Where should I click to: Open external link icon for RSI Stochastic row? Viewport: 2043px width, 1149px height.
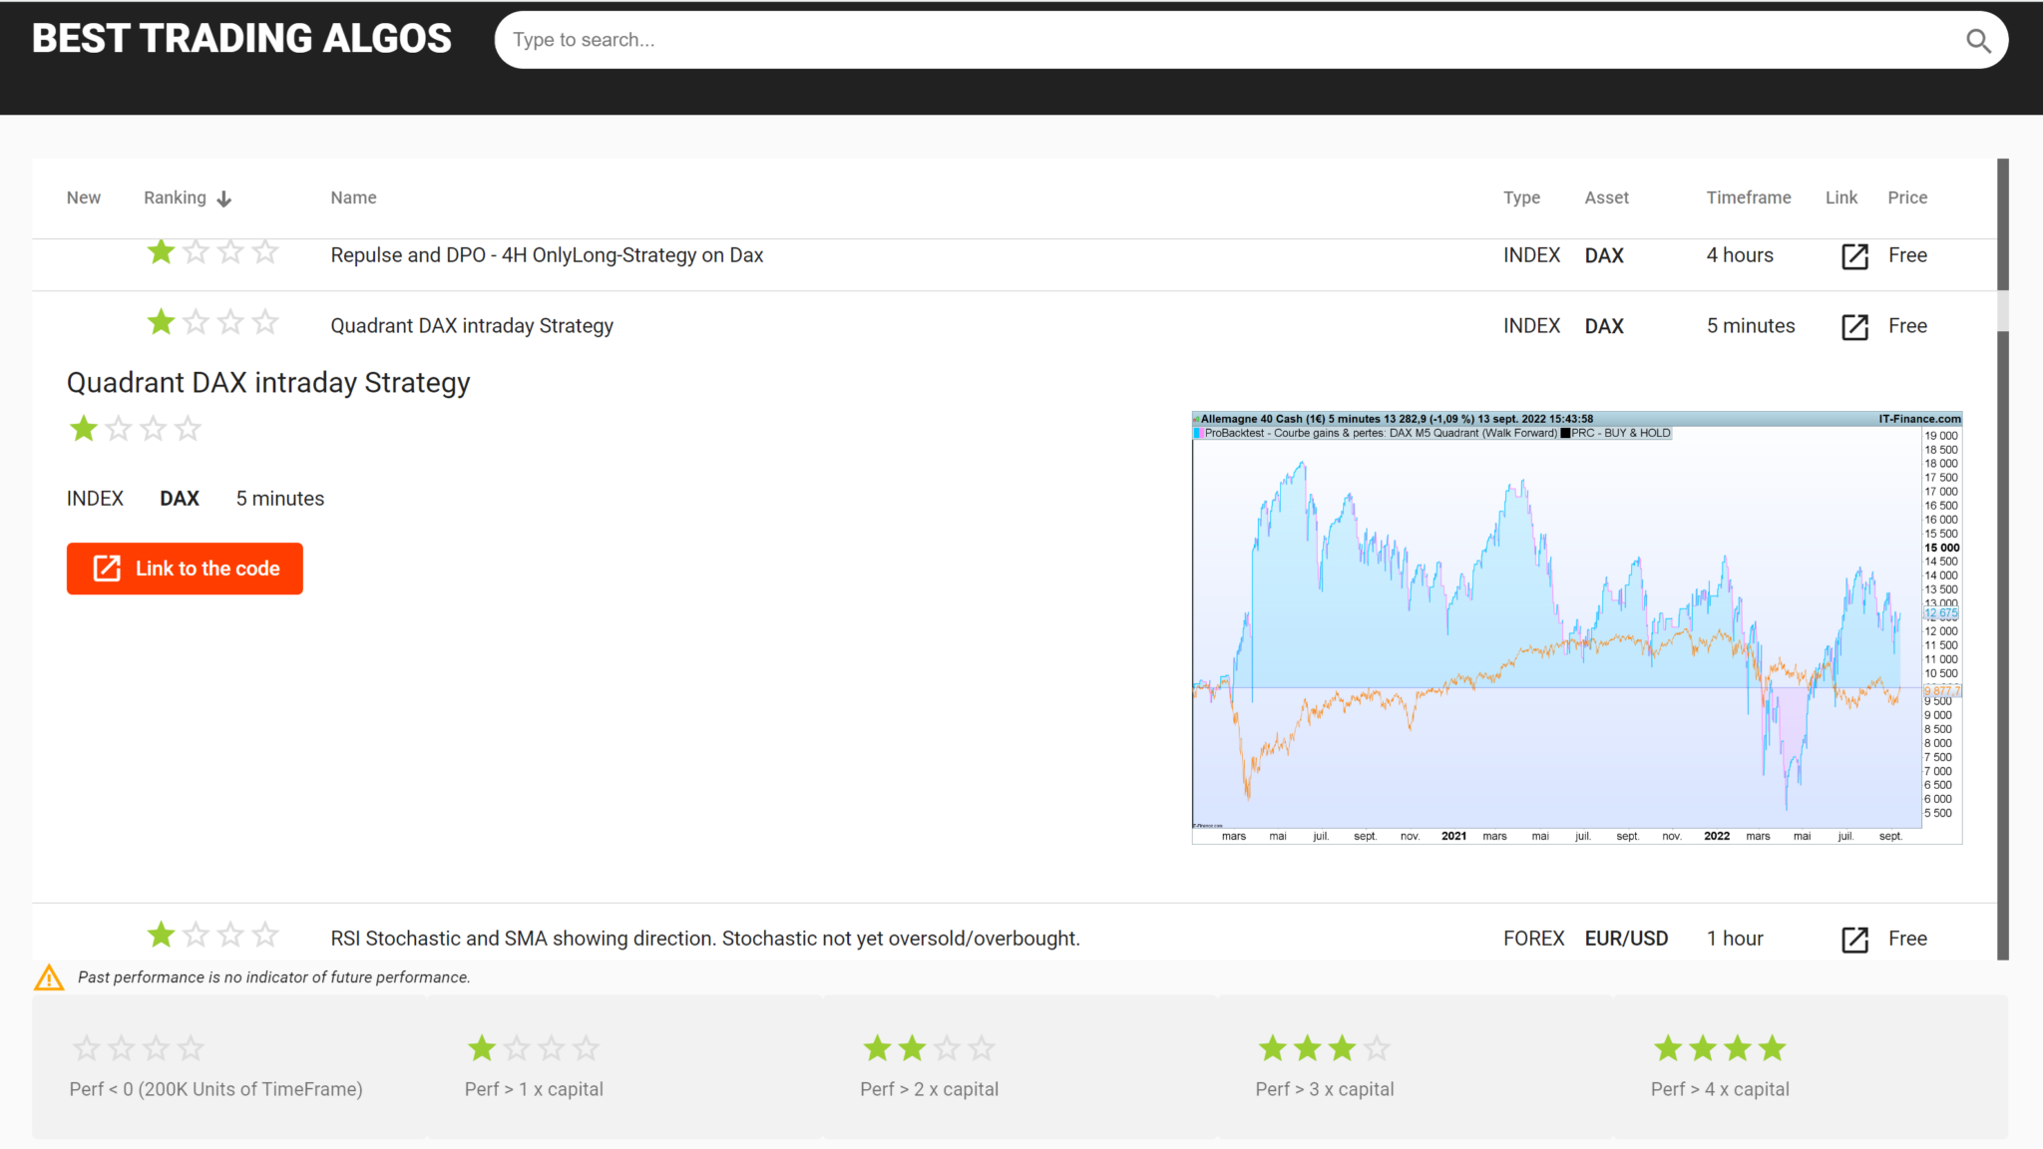click(1854, 940)
